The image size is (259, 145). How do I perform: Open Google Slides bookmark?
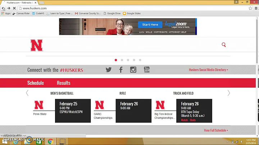(132, 14)
